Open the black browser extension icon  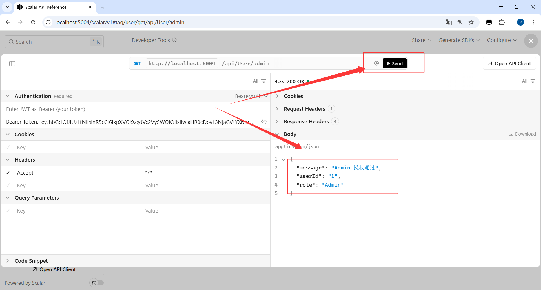pyautogui.click(x=489, y=22)
